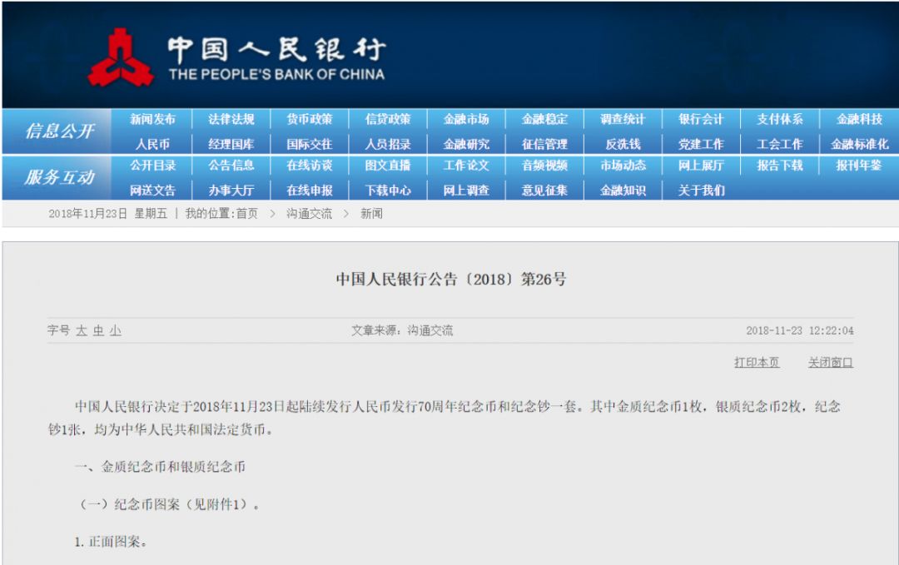Click the 文章来源：沟通交流 text

point(402,330)
